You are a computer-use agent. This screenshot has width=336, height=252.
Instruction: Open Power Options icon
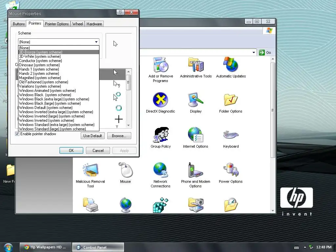pyautogui.click(x=231, y=170)
